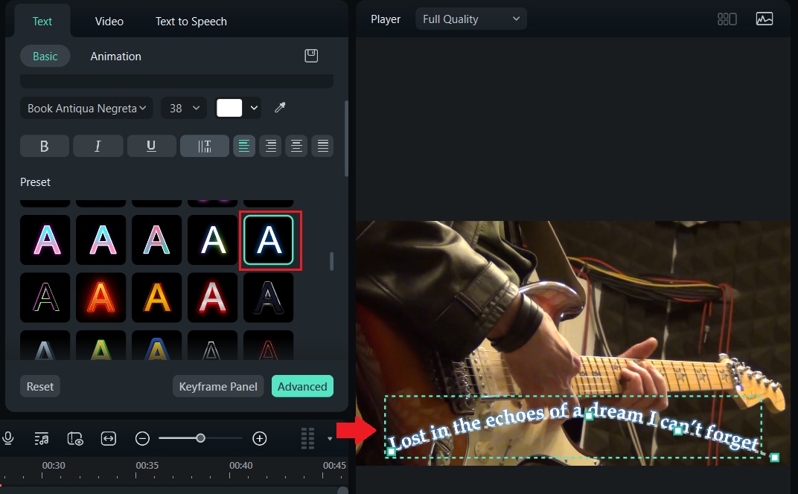The width and height of the screenshot is (798, 494).
Task: Zoom in timeline with plus icon
Action: [260, 438]
